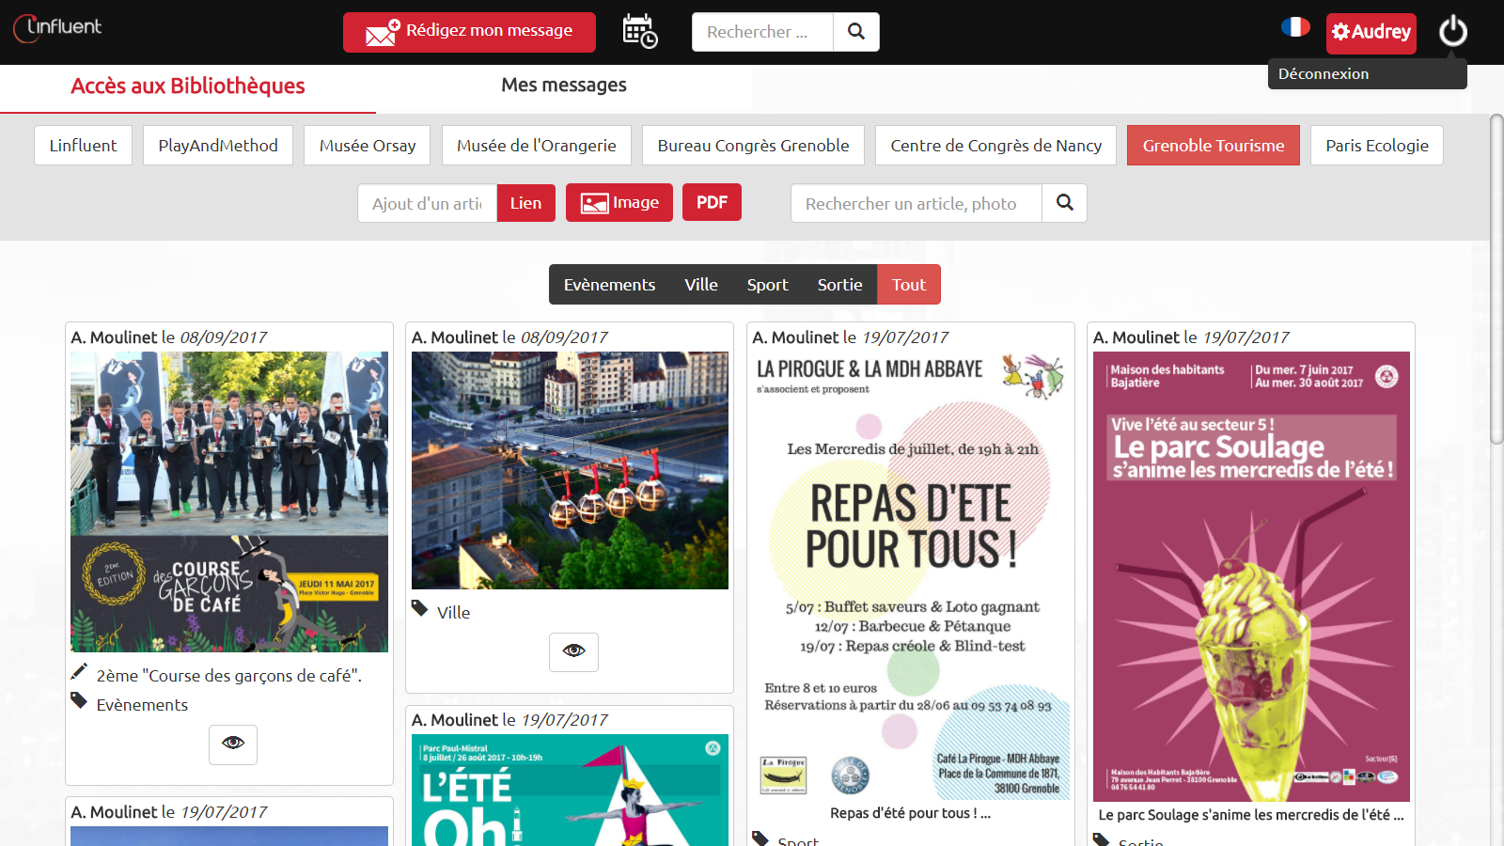The height and width of the screenshot is (846, 1504).
Task: Click the article search magnifier icon
Action: (1064, 203)
